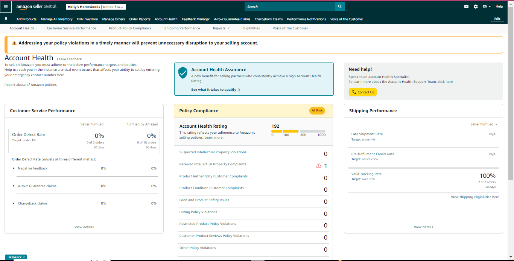Open Feedback Manager bookmark

point(196,19)
